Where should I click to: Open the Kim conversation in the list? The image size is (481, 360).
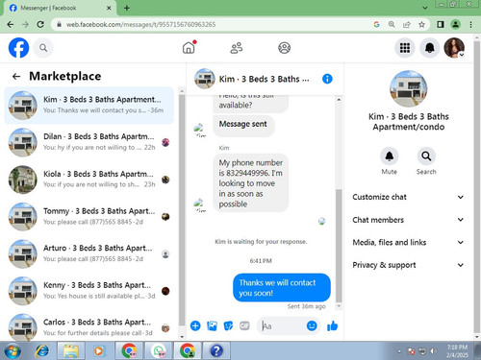[89, 106]
